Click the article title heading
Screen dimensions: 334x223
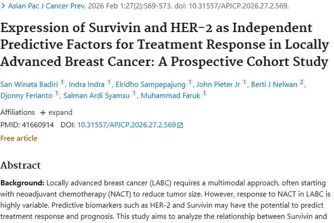pos(164,44)
